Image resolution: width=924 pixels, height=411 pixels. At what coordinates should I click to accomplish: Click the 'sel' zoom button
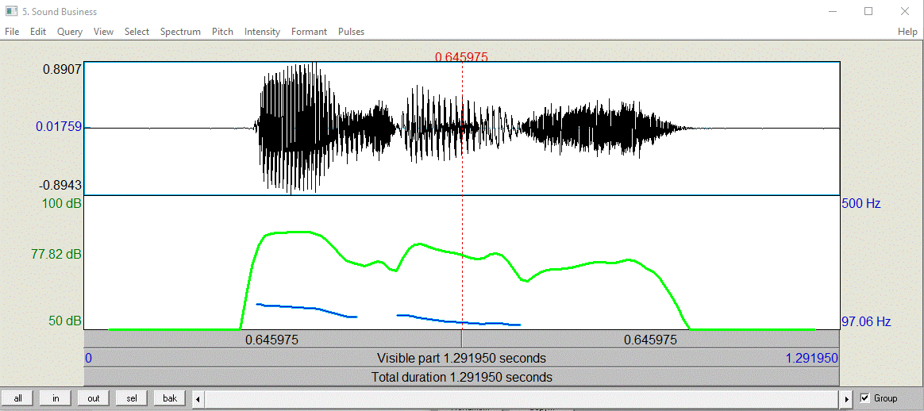(x=132, y=398)
